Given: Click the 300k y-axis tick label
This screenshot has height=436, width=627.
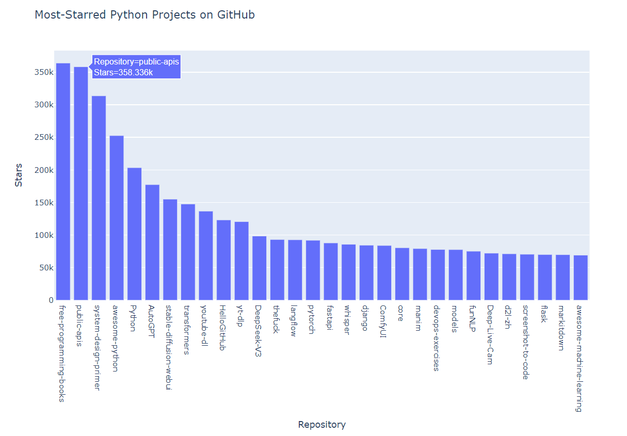Looking at the screenshot, I should (44, 105).
